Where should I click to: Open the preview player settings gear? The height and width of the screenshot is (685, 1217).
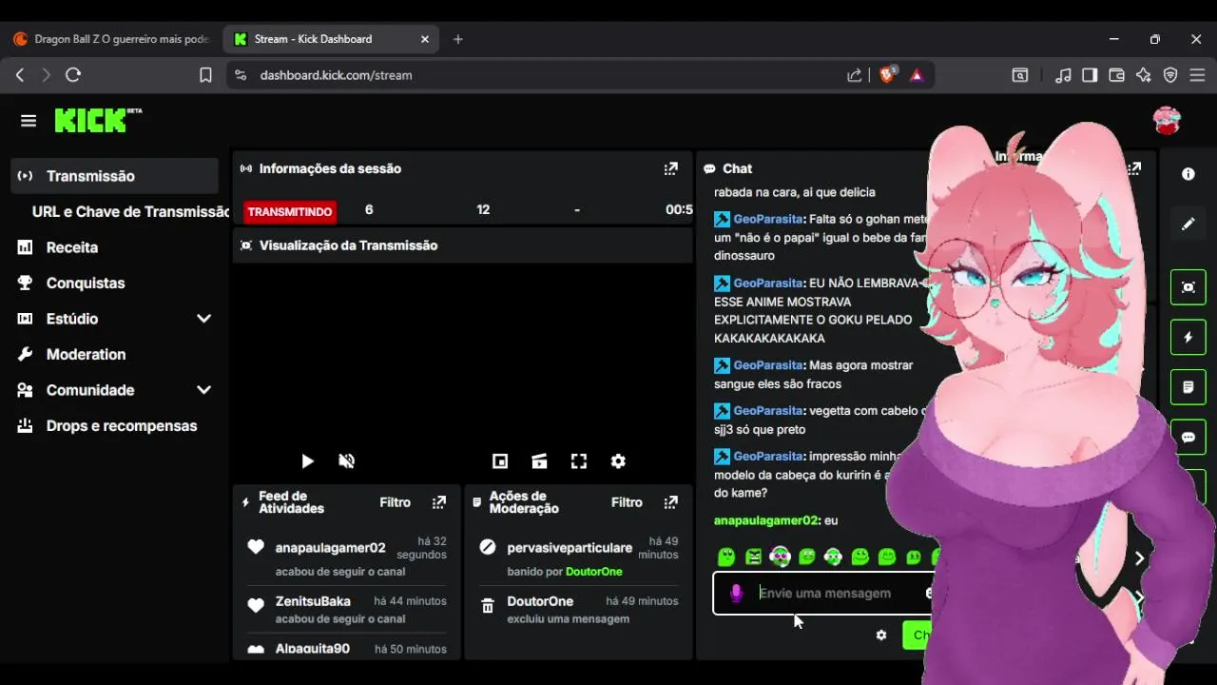tap(618, 461)
